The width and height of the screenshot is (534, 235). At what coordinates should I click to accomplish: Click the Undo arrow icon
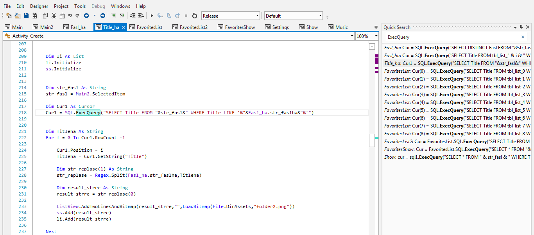click(x=70, y=16)
